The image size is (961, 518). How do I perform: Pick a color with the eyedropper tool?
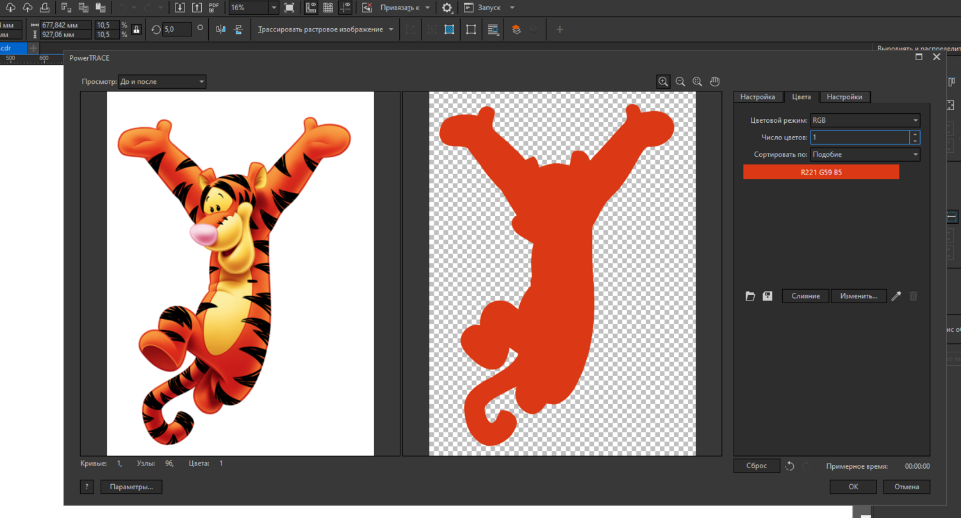(x=896, y=296)
